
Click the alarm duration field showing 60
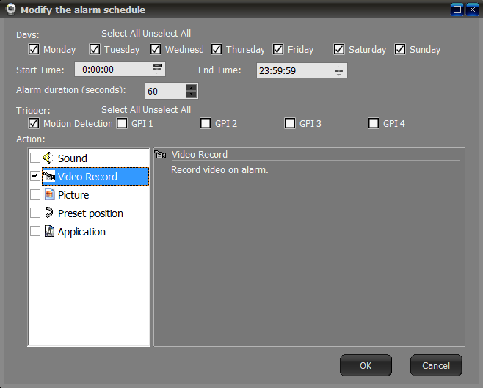tap(172, 91)
